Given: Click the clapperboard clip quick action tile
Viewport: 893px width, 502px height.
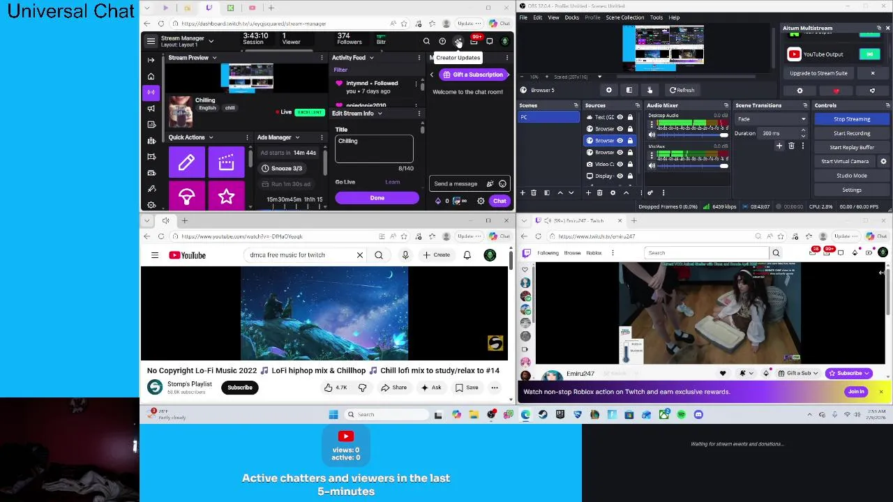Looking at the screenshot, I should pos(226,162).
